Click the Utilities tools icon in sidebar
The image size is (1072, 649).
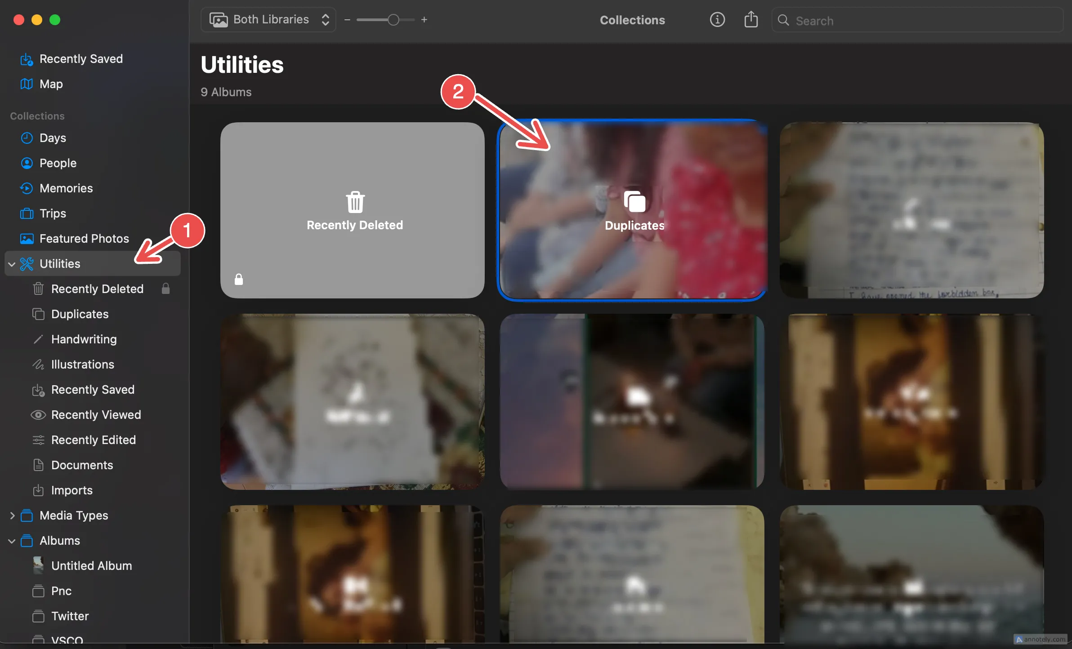point(27,264)
